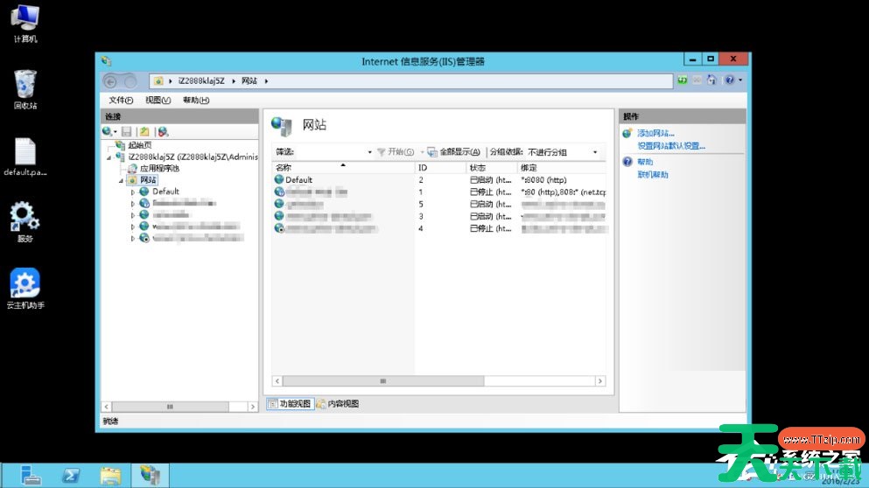Open the 文件(F) menu
This screenshot has height=488, width=869.
coord(122,101)
